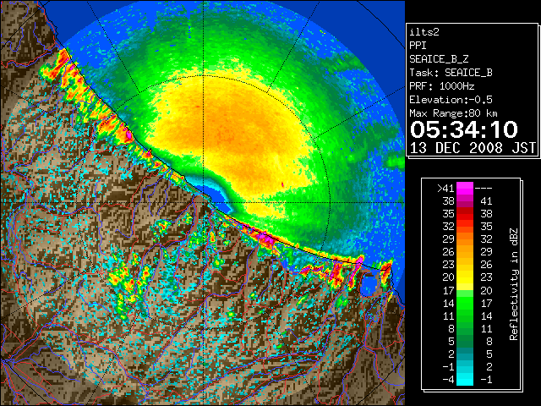Click the bright green 14-17 dBZ legend swatch

(465, 303)
